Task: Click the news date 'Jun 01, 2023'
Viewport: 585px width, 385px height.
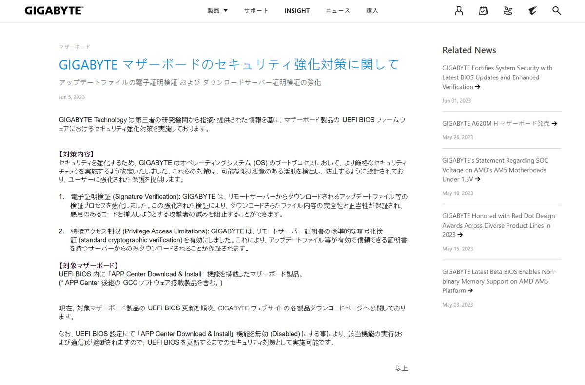Action: 456,100
